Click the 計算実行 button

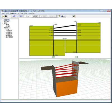[x=36, y=16]
